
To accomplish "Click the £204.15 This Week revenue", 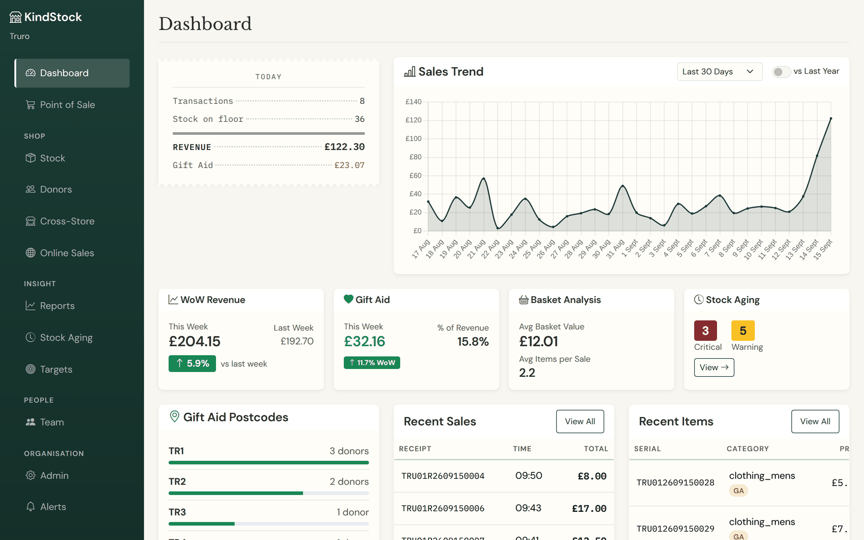I will [194, 341].
